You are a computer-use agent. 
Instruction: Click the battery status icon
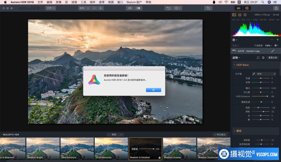(x=233, y=2)
